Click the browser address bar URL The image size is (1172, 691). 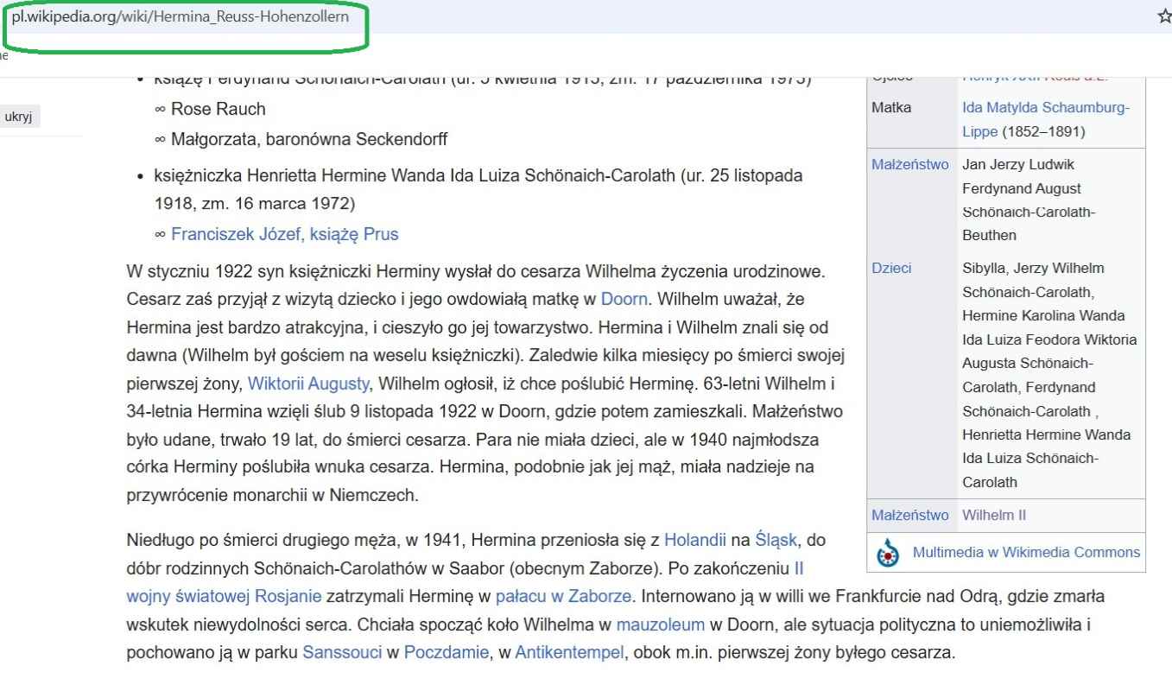(x=181, y=19)
